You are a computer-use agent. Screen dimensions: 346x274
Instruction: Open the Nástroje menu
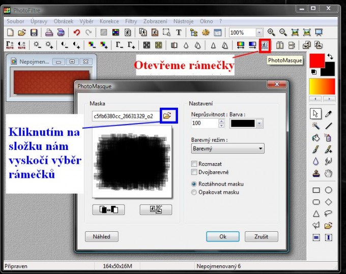183,21
